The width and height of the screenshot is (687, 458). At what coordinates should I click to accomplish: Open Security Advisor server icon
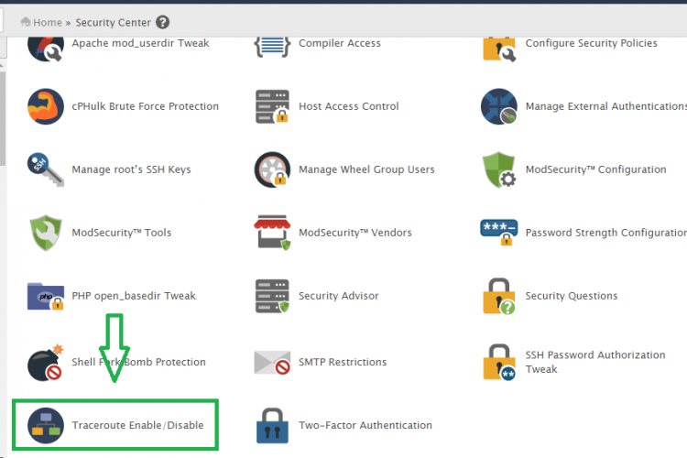(x=272, y=296)
